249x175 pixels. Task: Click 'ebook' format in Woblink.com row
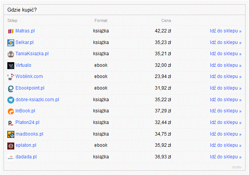point(101,76)
